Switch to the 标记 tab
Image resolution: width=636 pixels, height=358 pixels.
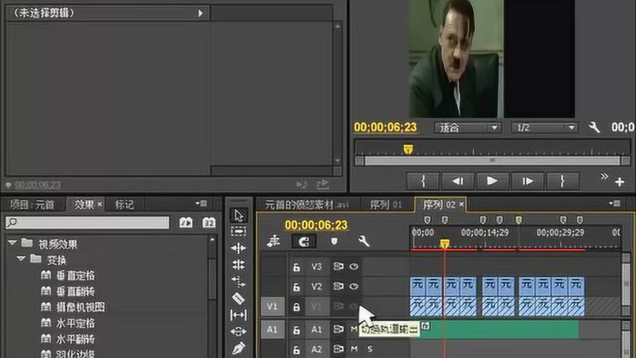coord(124,204)
